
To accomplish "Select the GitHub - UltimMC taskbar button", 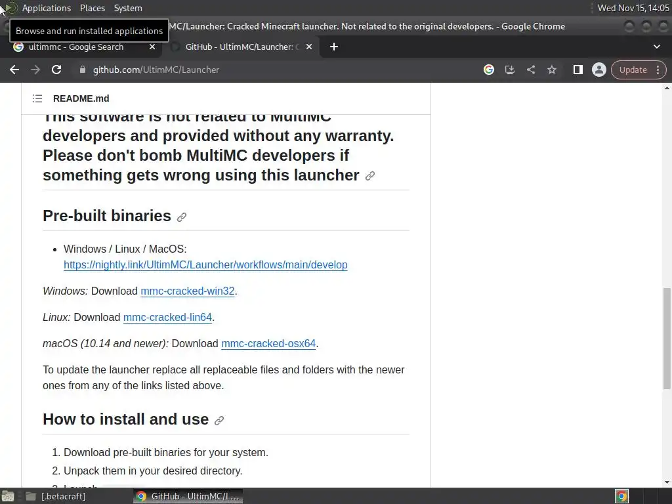I will pyautogui.click(x=188, y=496).
